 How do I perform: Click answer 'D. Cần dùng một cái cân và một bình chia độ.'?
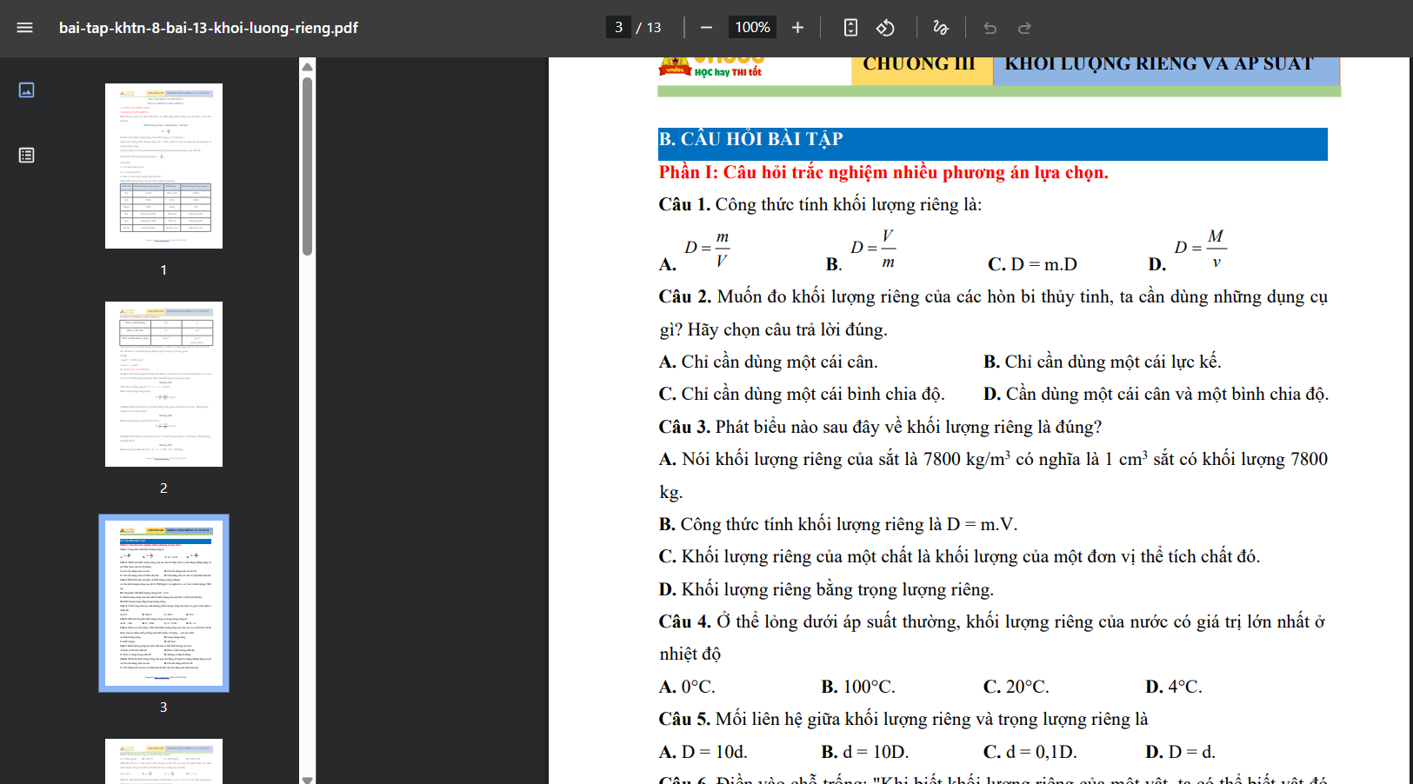tap(1156, 394)
